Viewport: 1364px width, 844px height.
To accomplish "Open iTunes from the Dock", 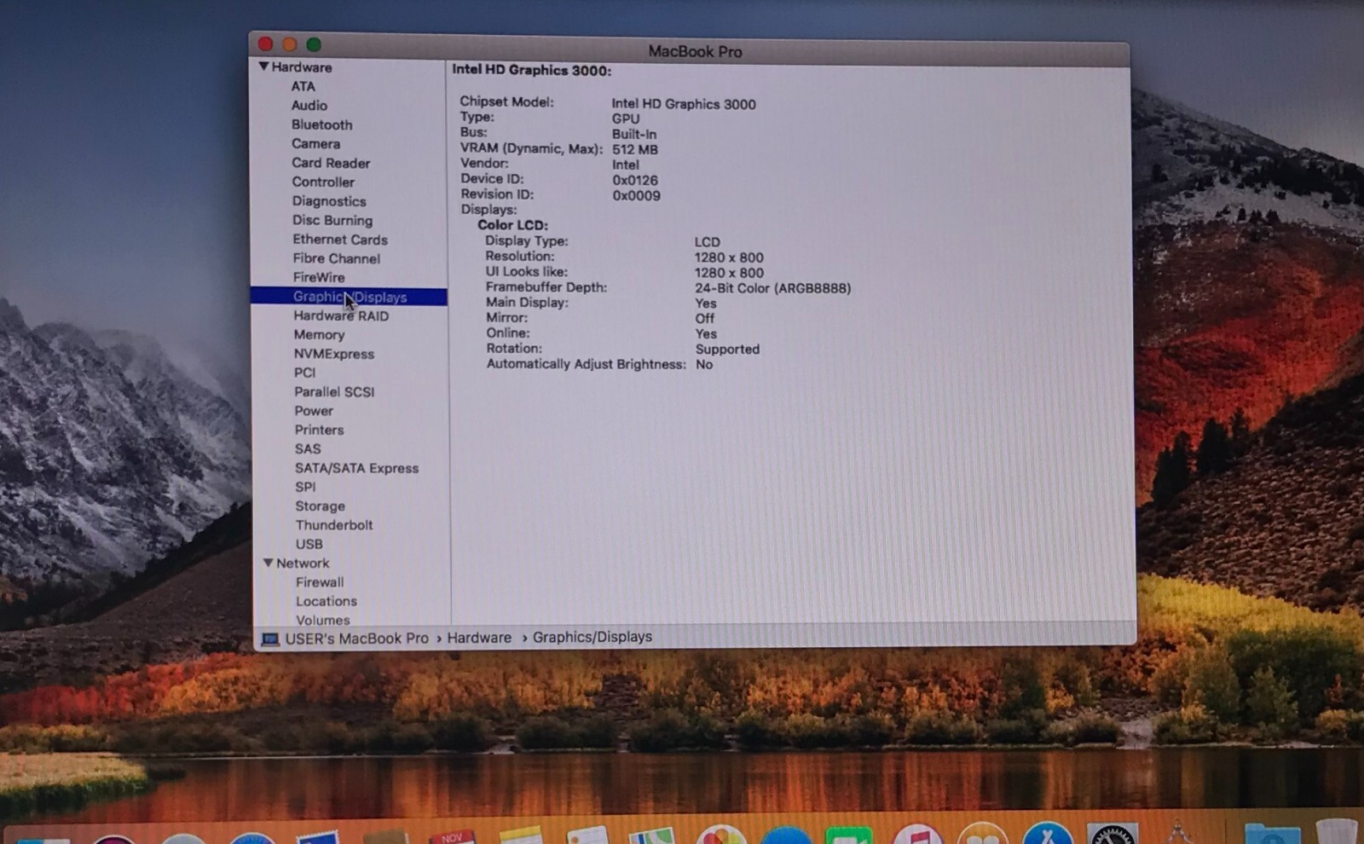I will [917, 834].
